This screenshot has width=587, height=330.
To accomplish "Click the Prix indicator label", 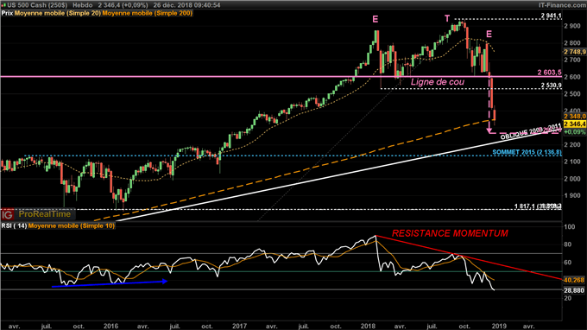I will [7, 13].
